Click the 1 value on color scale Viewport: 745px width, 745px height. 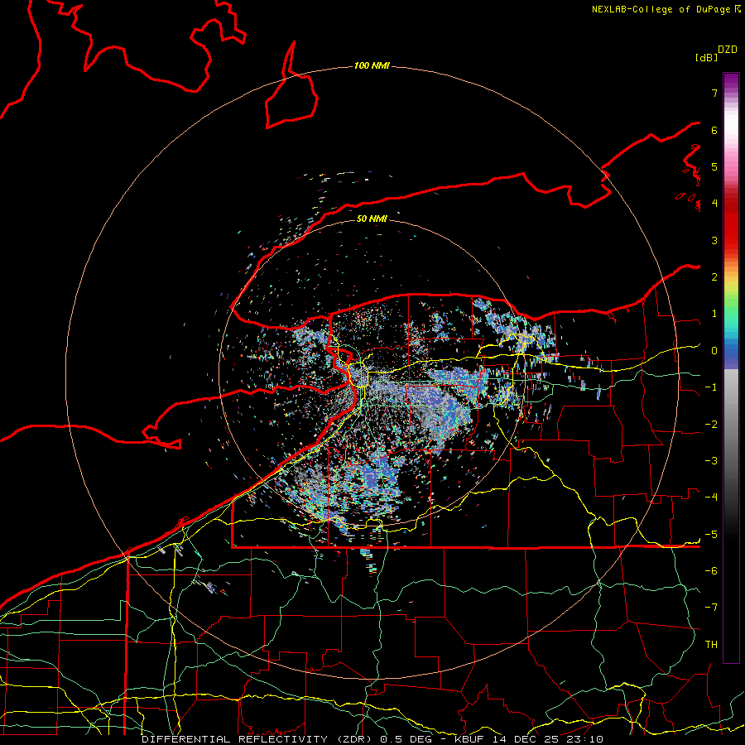714,314
